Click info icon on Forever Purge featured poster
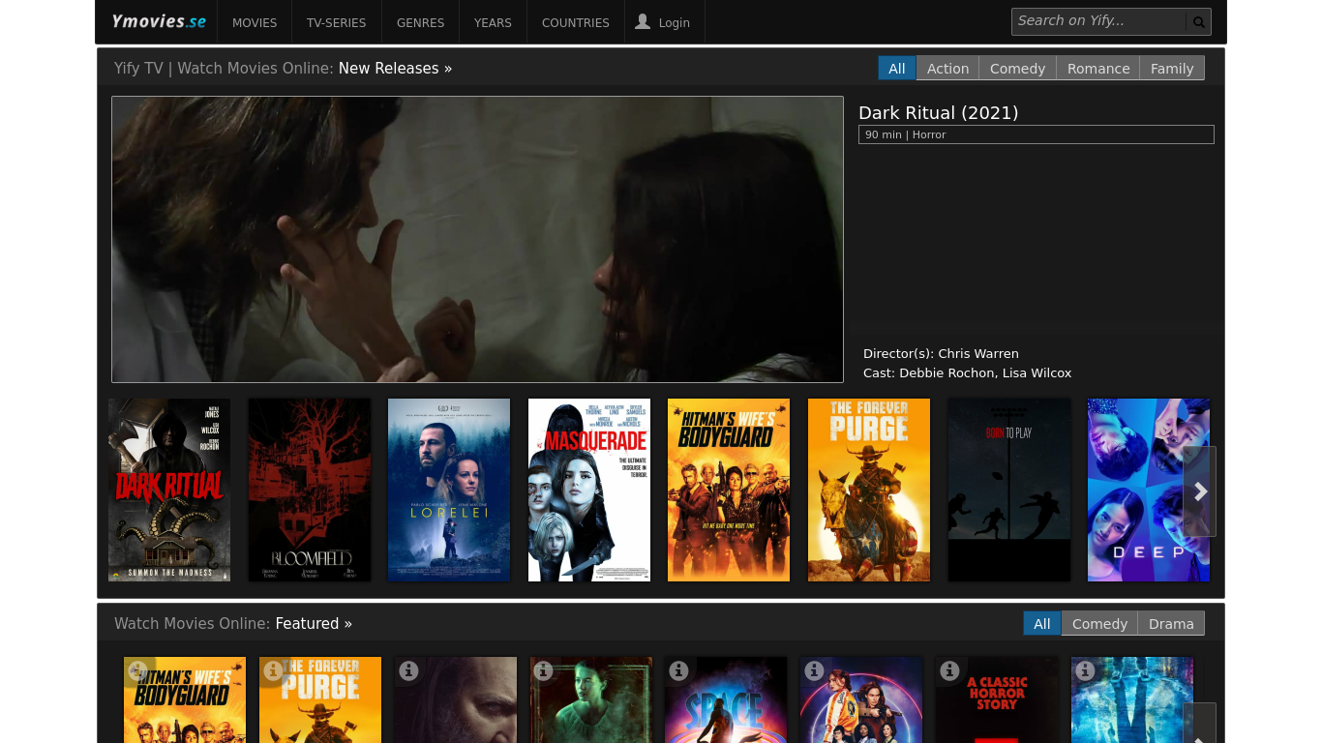 (x=274, y=669)
